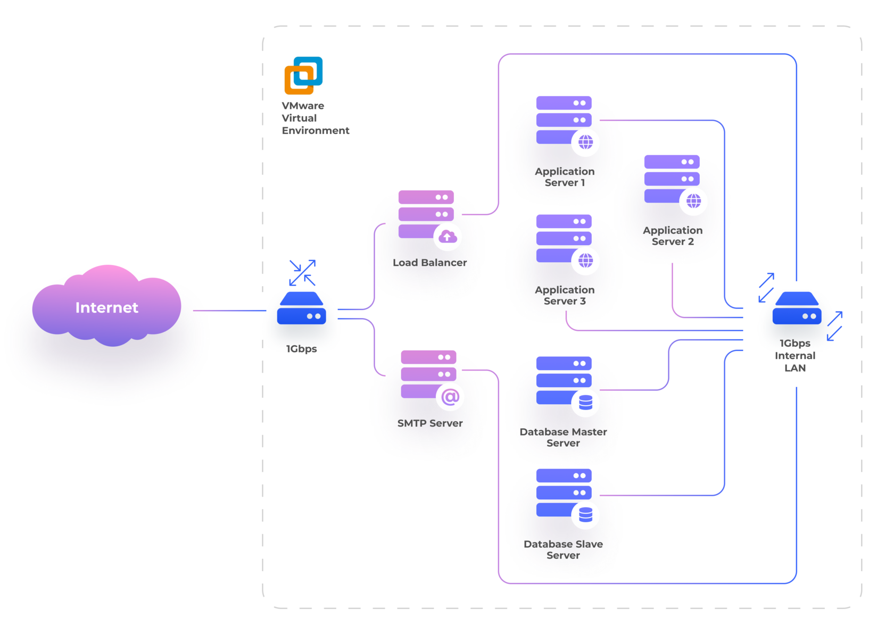Click the 'Internet' text in the cloud
Screen dimensions: 894x635
tap(107, 307)
